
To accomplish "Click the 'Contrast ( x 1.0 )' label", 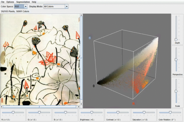I will click(x=113, y=120).
